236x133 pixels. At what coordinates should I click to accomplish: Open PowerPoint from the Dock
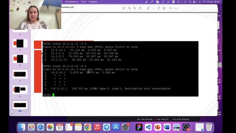coord(158,127)
